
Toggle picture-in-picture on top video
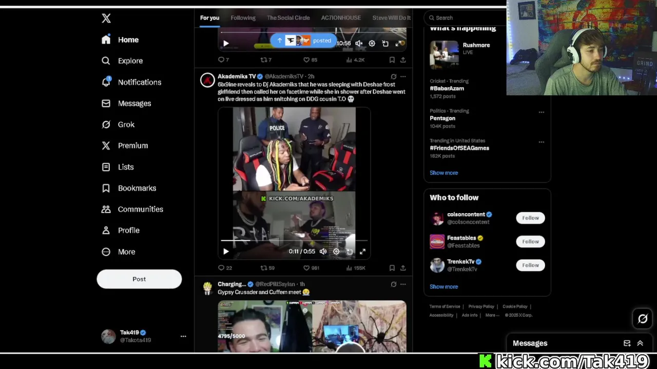385,44
